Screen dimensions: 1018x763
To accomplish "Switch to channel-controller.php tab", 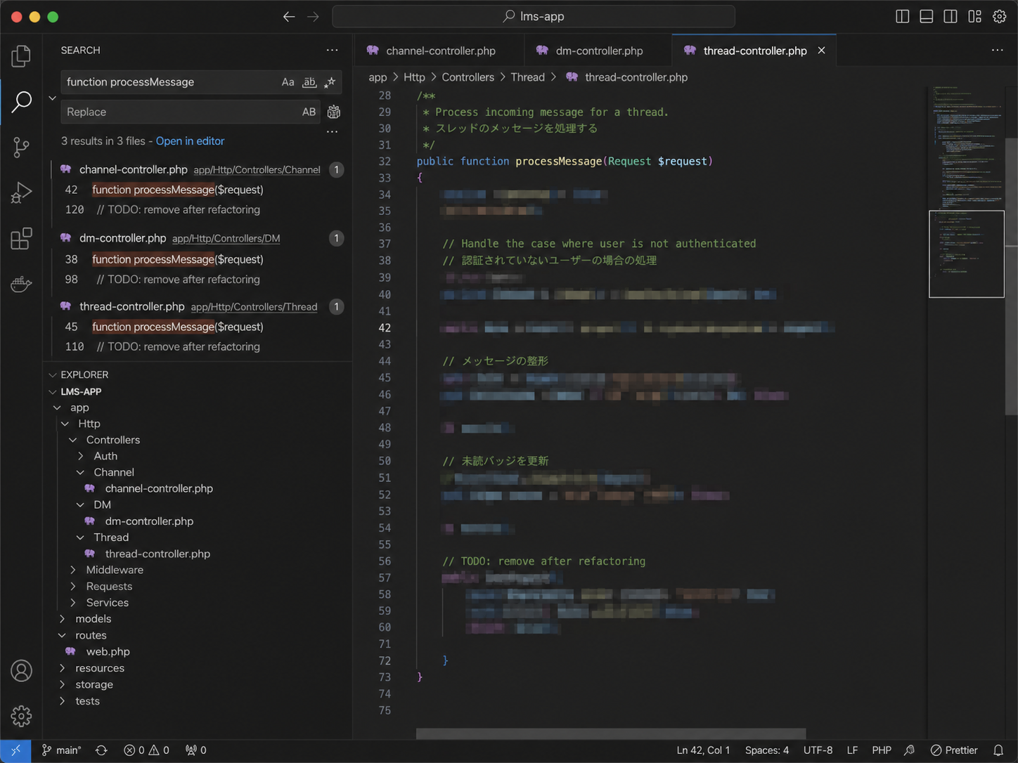I will coord(439,51).
